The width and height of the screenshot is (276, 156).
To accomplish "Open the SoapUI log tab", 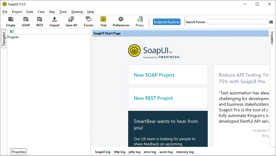I will click(x=103, y=152).
